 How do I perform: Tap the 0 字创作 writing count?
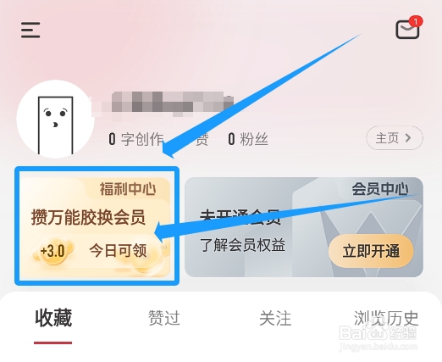point(136,139)
